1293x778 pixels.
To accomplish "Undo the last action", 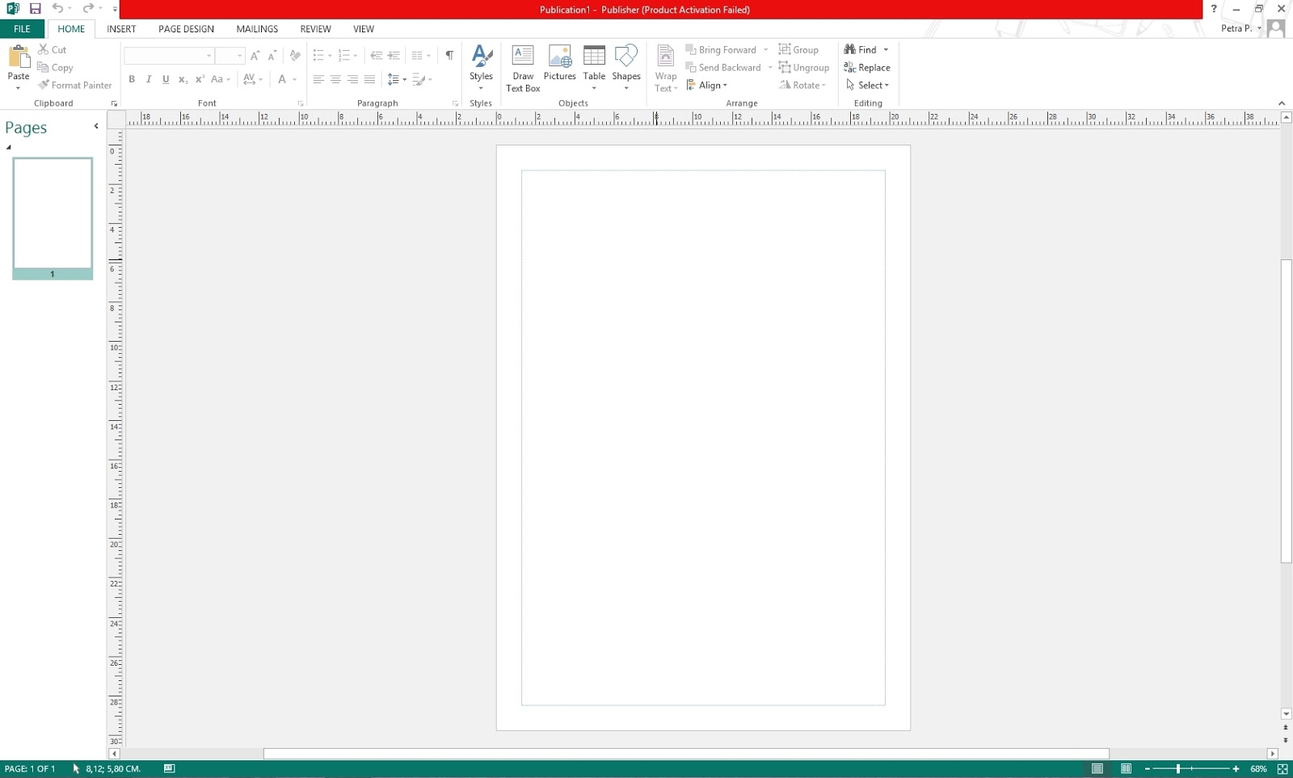I will [x=57, y=9].
